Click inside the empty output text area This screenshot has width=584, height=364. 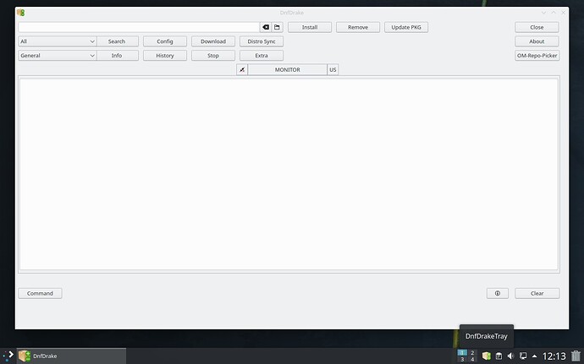pos(289,174)
